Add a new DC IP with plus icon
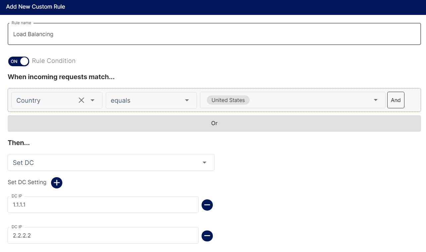The width and height of the screenshot is (426, 252). [x=57, y=182]
